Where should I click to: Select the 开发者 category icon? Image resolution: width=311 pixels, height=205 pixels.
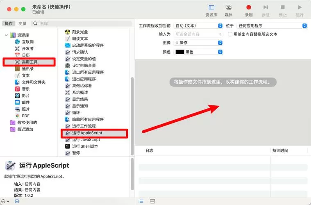17,48
